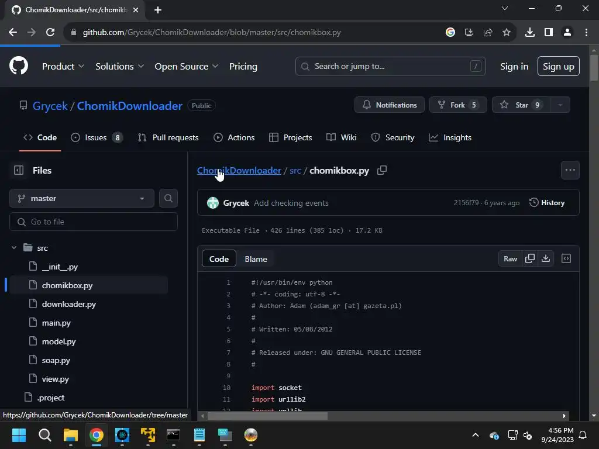The width and height of the screenshot is (599, 449).
Task: Star the ChomikDownloader repository
Action: pos(521,105)
